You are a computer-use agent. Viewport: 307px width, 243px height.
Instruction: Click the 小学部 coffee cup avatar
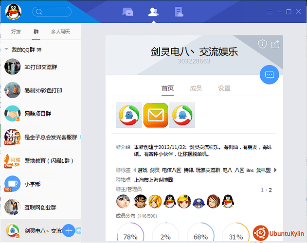[x=12, y=184]
